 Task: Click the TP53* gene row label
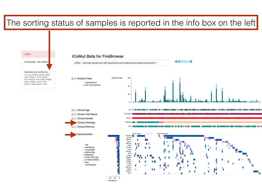click(x=129, y=165)
